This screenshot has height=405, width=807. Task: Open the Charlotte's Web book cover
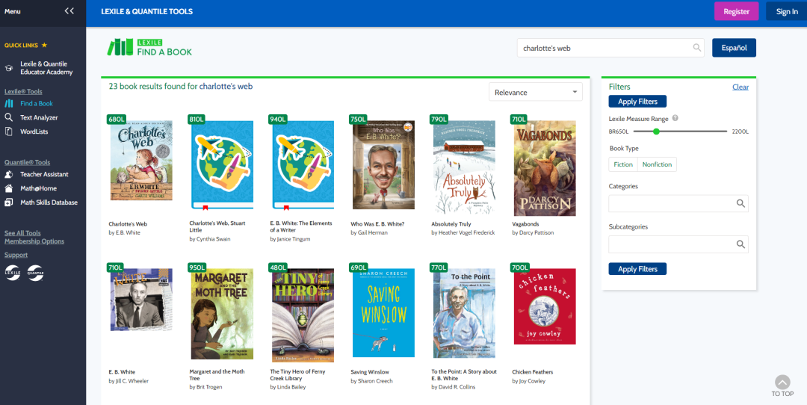[140, 168]
